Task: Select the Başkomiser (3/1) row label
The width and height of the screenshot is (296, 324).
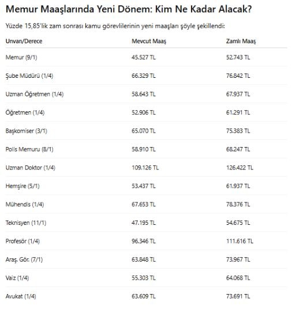Action: tap(27, 131)
